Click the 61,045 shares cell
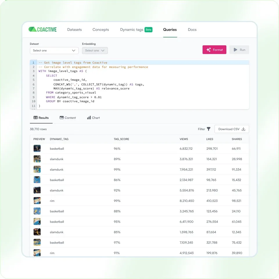This screenshot has width=279, height=279. click(237, 222)
